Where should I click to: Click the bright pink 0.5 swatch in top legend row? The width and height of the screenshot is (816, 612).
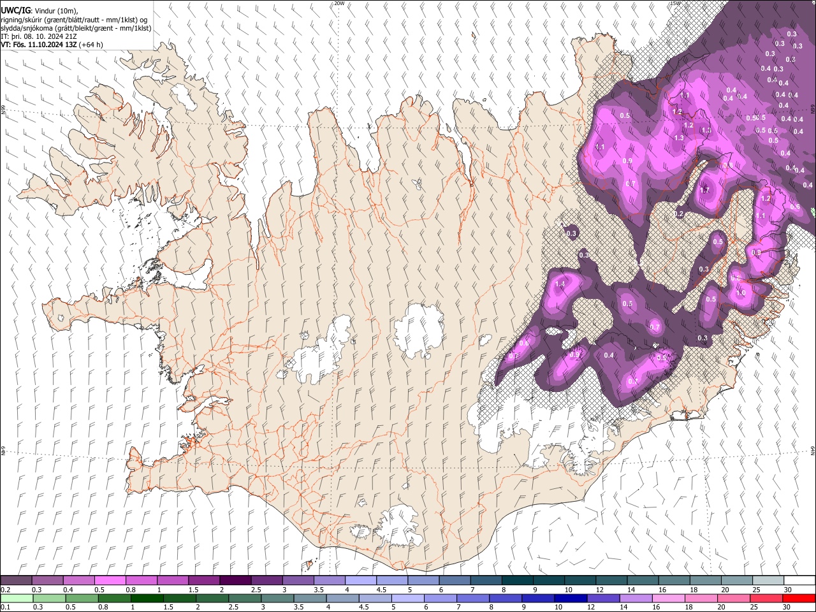(110, 581)
